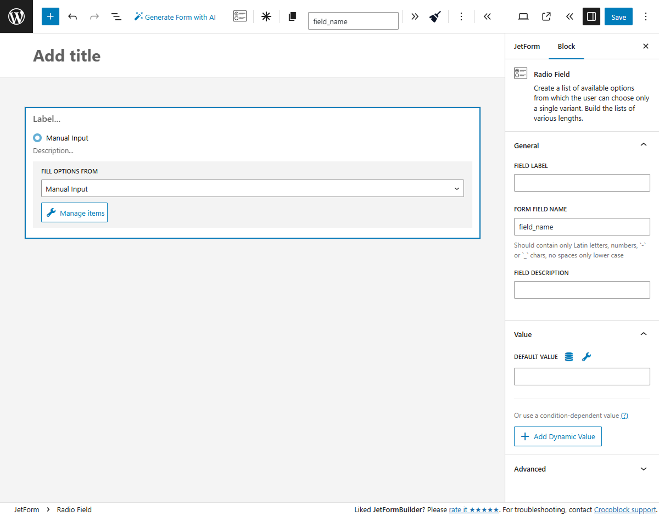Click the Undo arrow icon
This screenshot has height=516, width=659.
click(x=72, y=16)
